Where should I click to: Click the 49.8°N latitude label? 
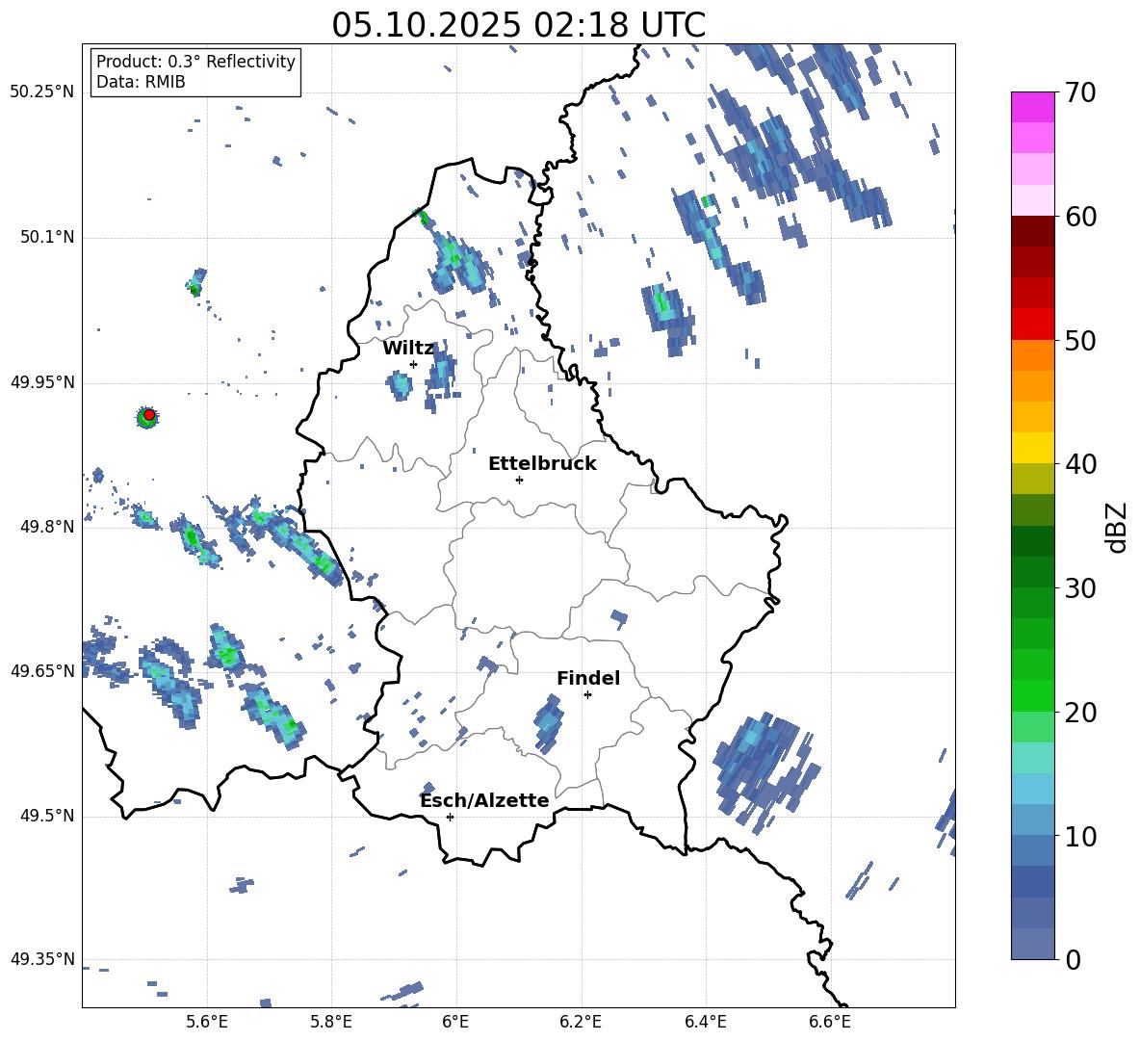pos(47,527)
